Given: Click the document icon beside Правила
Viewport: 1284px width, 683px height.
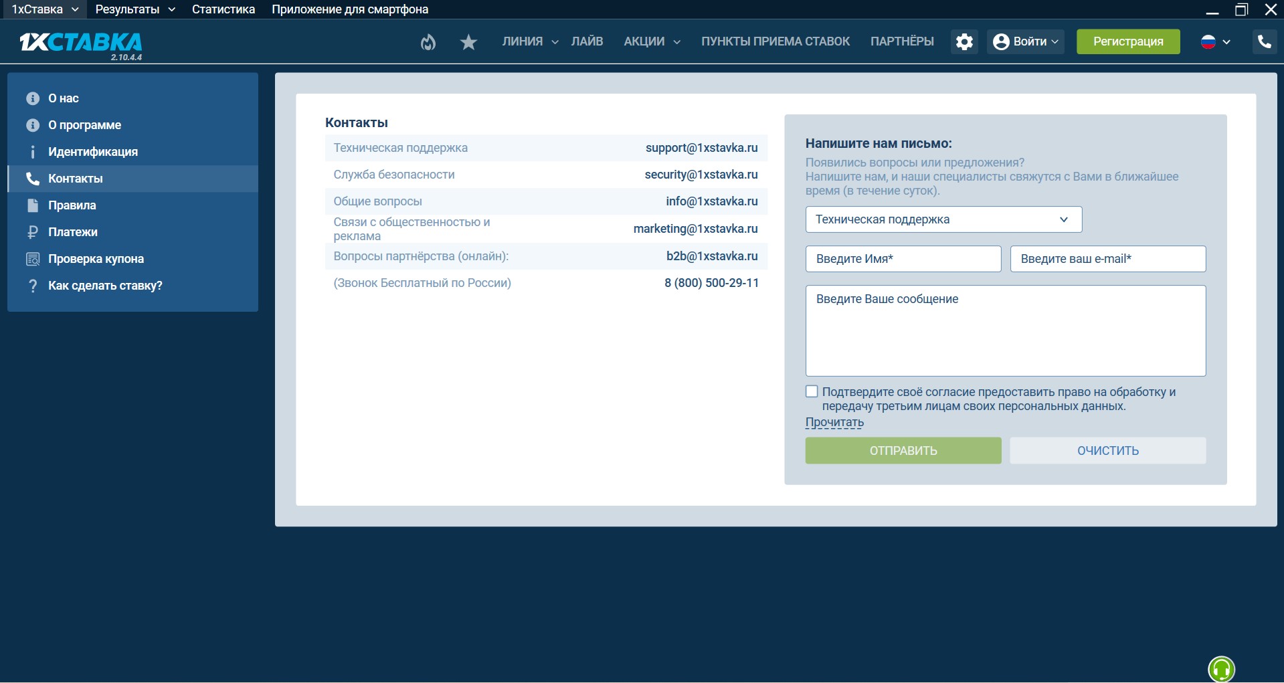Looking at the screenshot, I should tap(33, 205).
